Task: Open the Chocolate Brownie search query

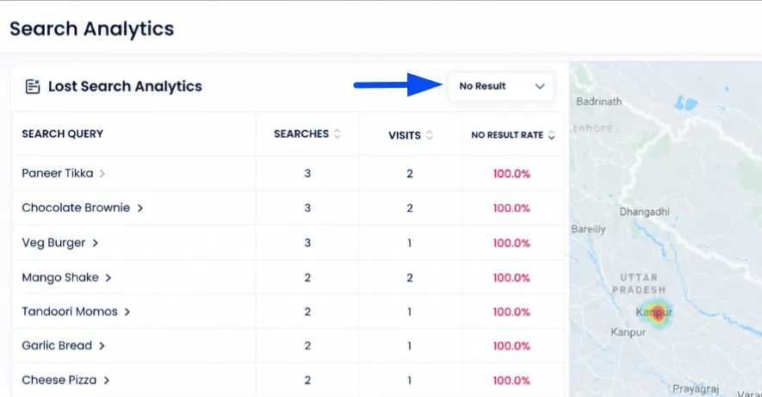Action: [x=76, y=208]
